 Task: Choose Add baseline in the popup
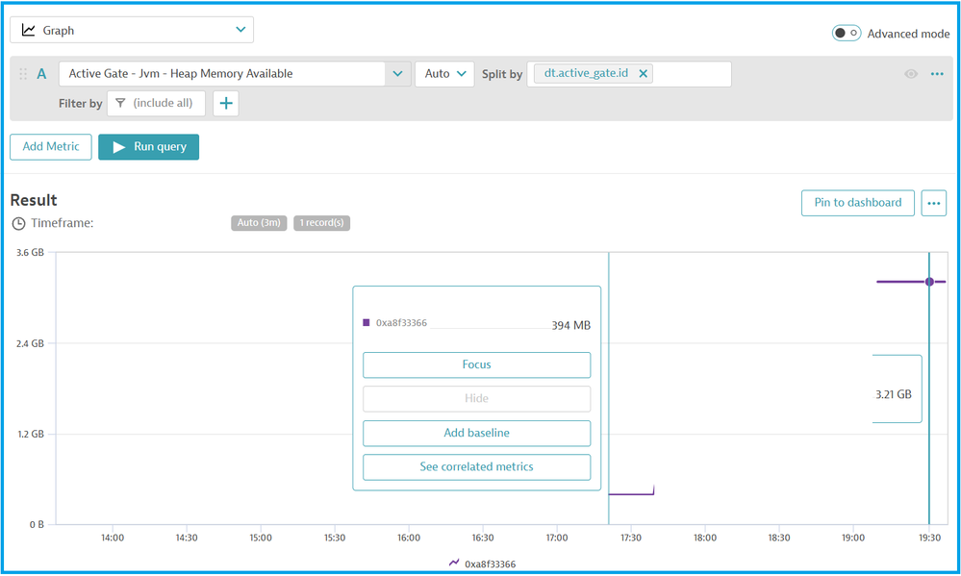tap(476, 433)
